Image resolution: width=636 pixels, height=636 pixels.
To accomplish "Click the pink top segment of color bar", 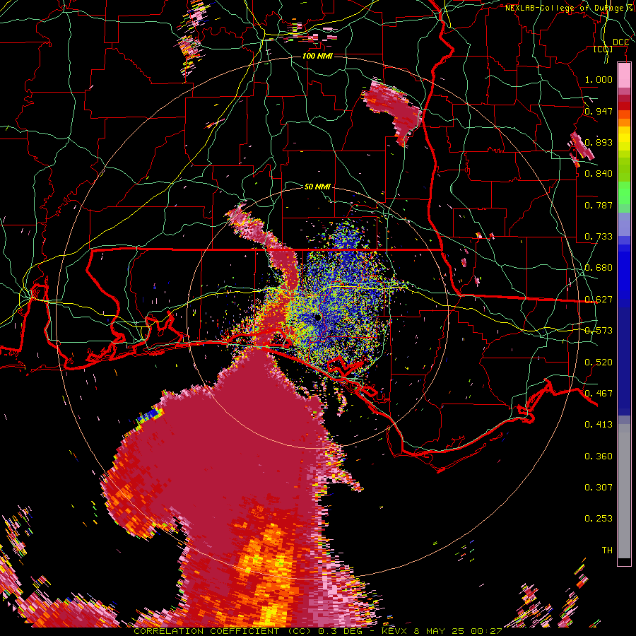I will point(624,75).
